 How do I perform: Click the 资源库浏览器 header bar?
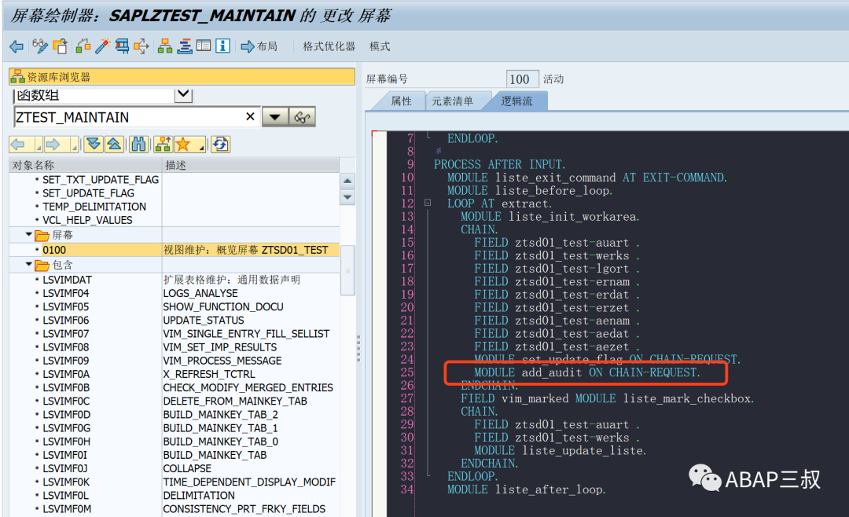tap(182, 76)
